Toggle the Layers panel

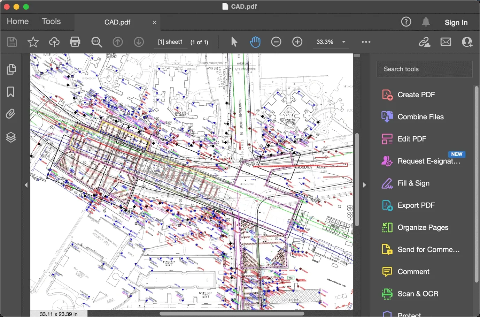coord(11,137)
